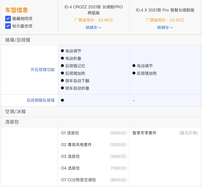Screen dimensions: 202x187
Task: Click the (2000元) price
Action: [118, 145]
